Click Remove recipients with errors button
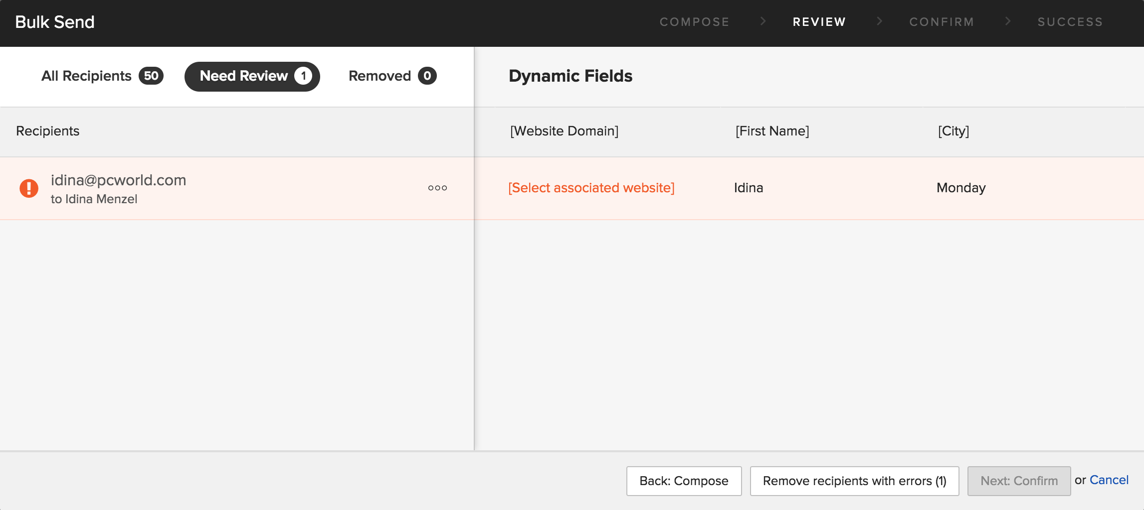 tap(855, 481)
